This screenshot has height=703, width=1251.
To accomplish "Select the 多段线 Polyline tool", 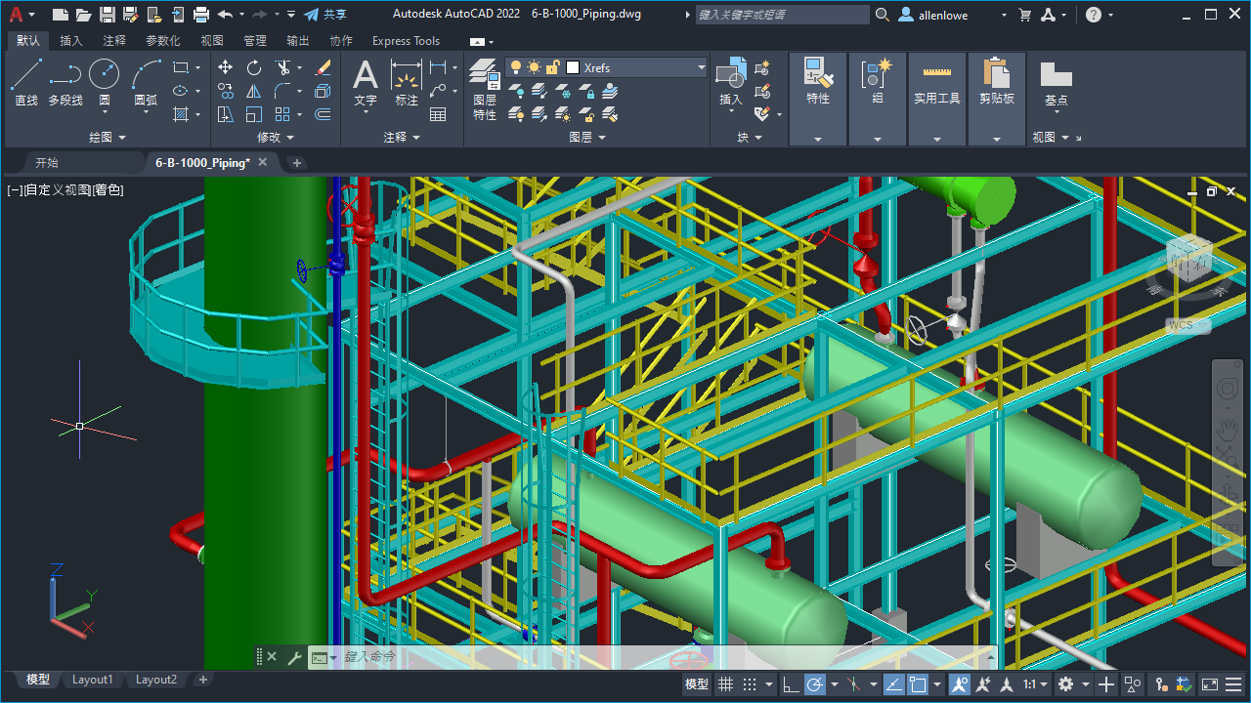I will (65, 83).
